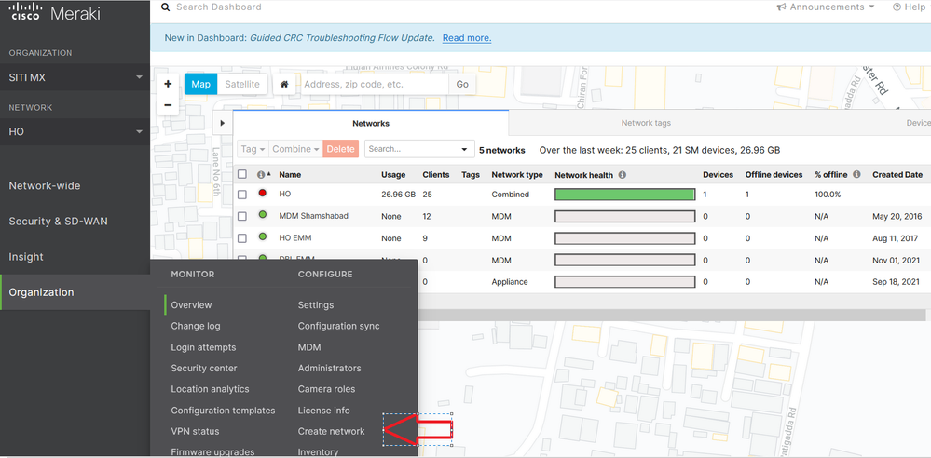Open MDM under Configure

click(x=309, y=347)
